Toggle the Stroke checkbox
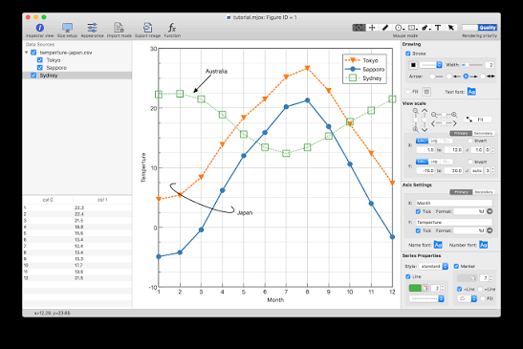The image size is (523, 349). coord(407,54)
